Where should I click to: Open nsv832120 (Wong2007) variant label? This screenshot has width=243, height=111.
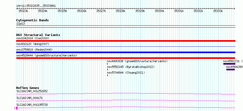pos(33,44)
